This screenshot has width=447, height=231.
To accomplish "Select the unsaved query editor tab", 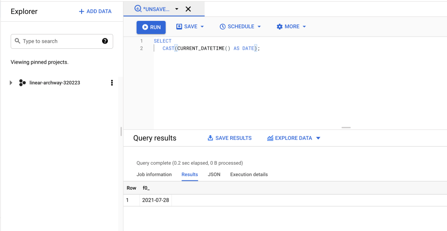I will [164, 9].
